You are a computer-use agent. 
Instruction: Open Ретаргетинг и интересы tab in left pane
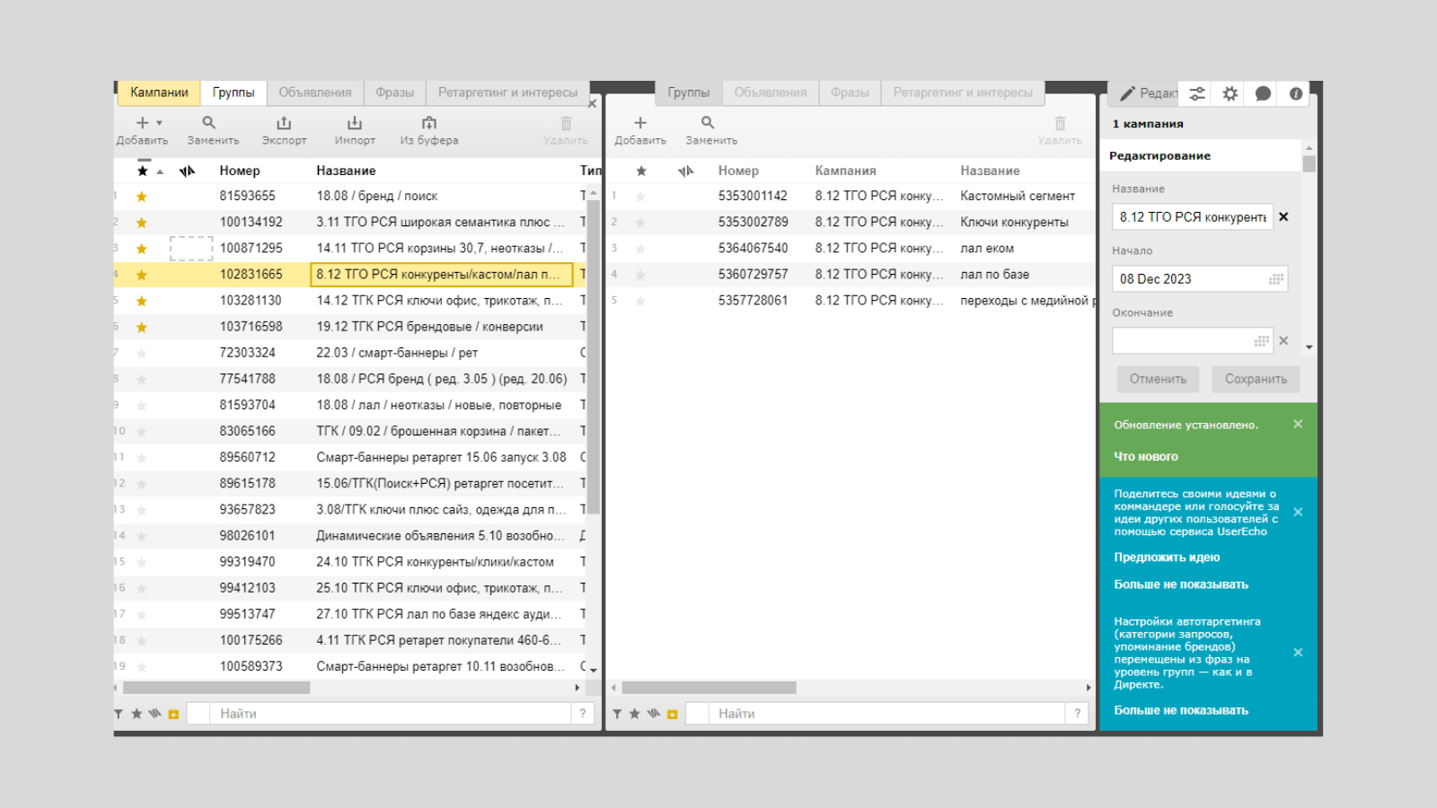tap(507, 92)
